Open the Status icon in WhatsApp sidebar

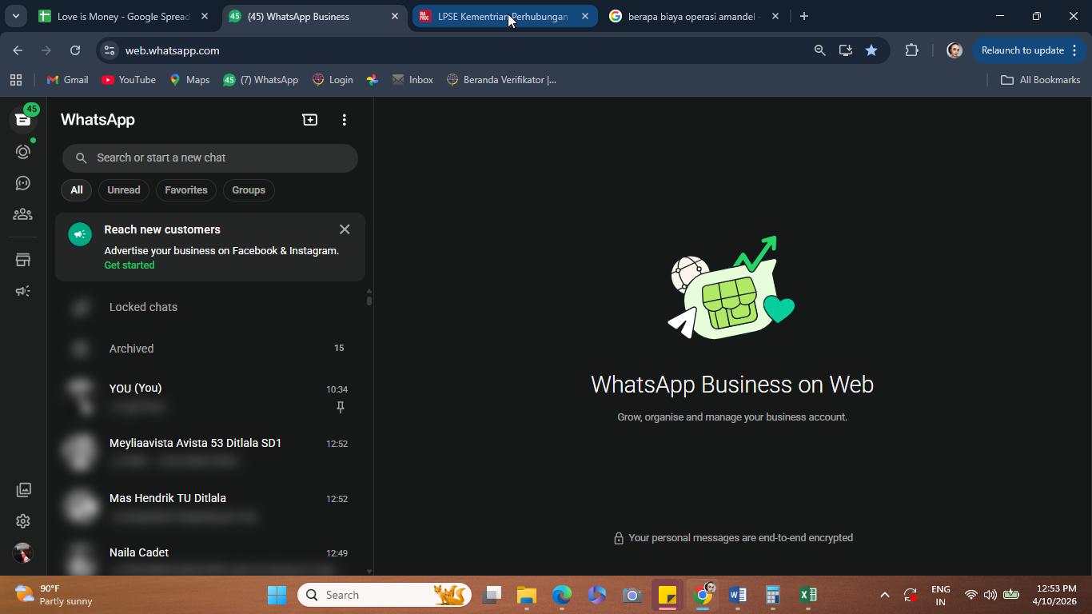(x=23, y=151)
